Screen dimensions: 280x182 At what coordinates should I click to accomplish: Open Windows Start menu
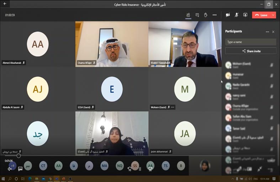point(3,179)
